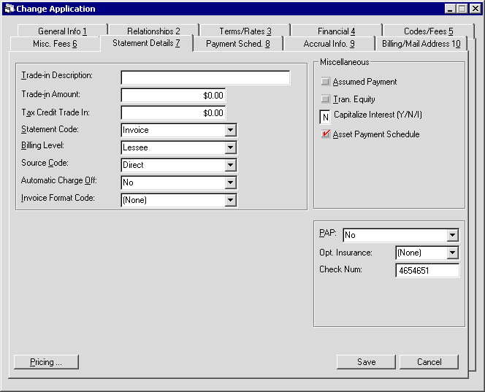Open the PAP dropdown
The width and height of the screenshot is (485, 392).
point(452,235)
